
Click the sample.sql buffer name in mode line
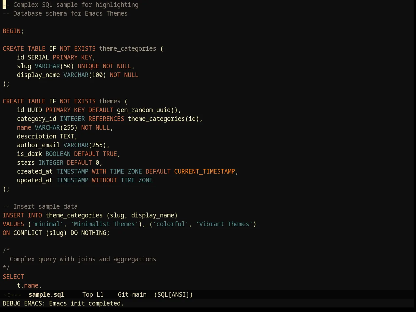click(x=46, y=294)
